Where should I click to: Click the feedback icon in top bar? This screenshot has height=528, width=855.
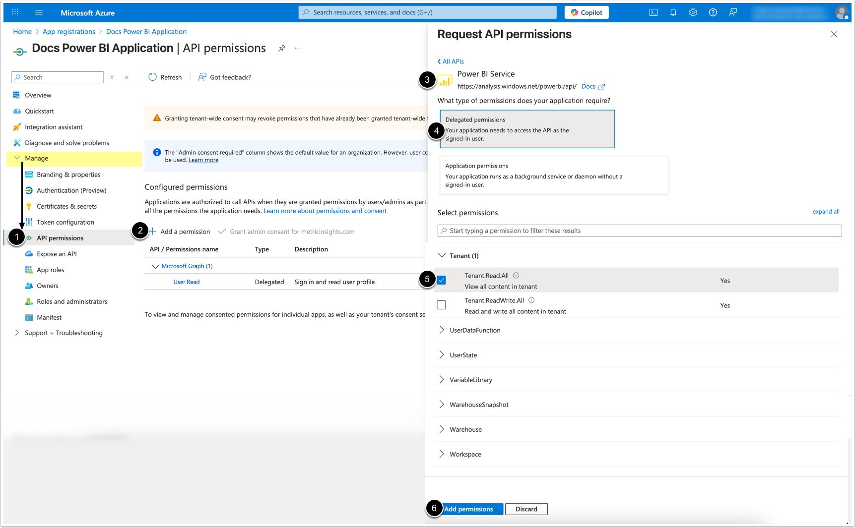(x=732, y=12)
